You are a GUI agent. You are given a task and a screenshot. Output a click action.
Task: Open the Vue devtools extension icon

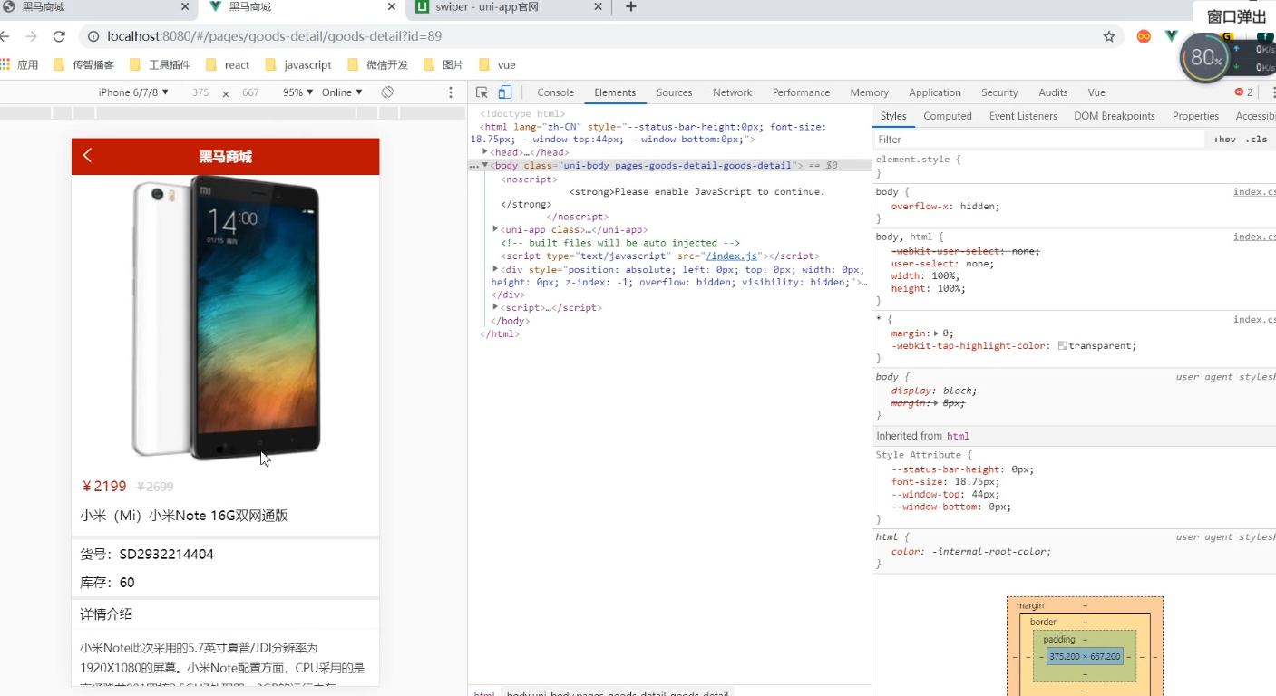click(1171, 36)
